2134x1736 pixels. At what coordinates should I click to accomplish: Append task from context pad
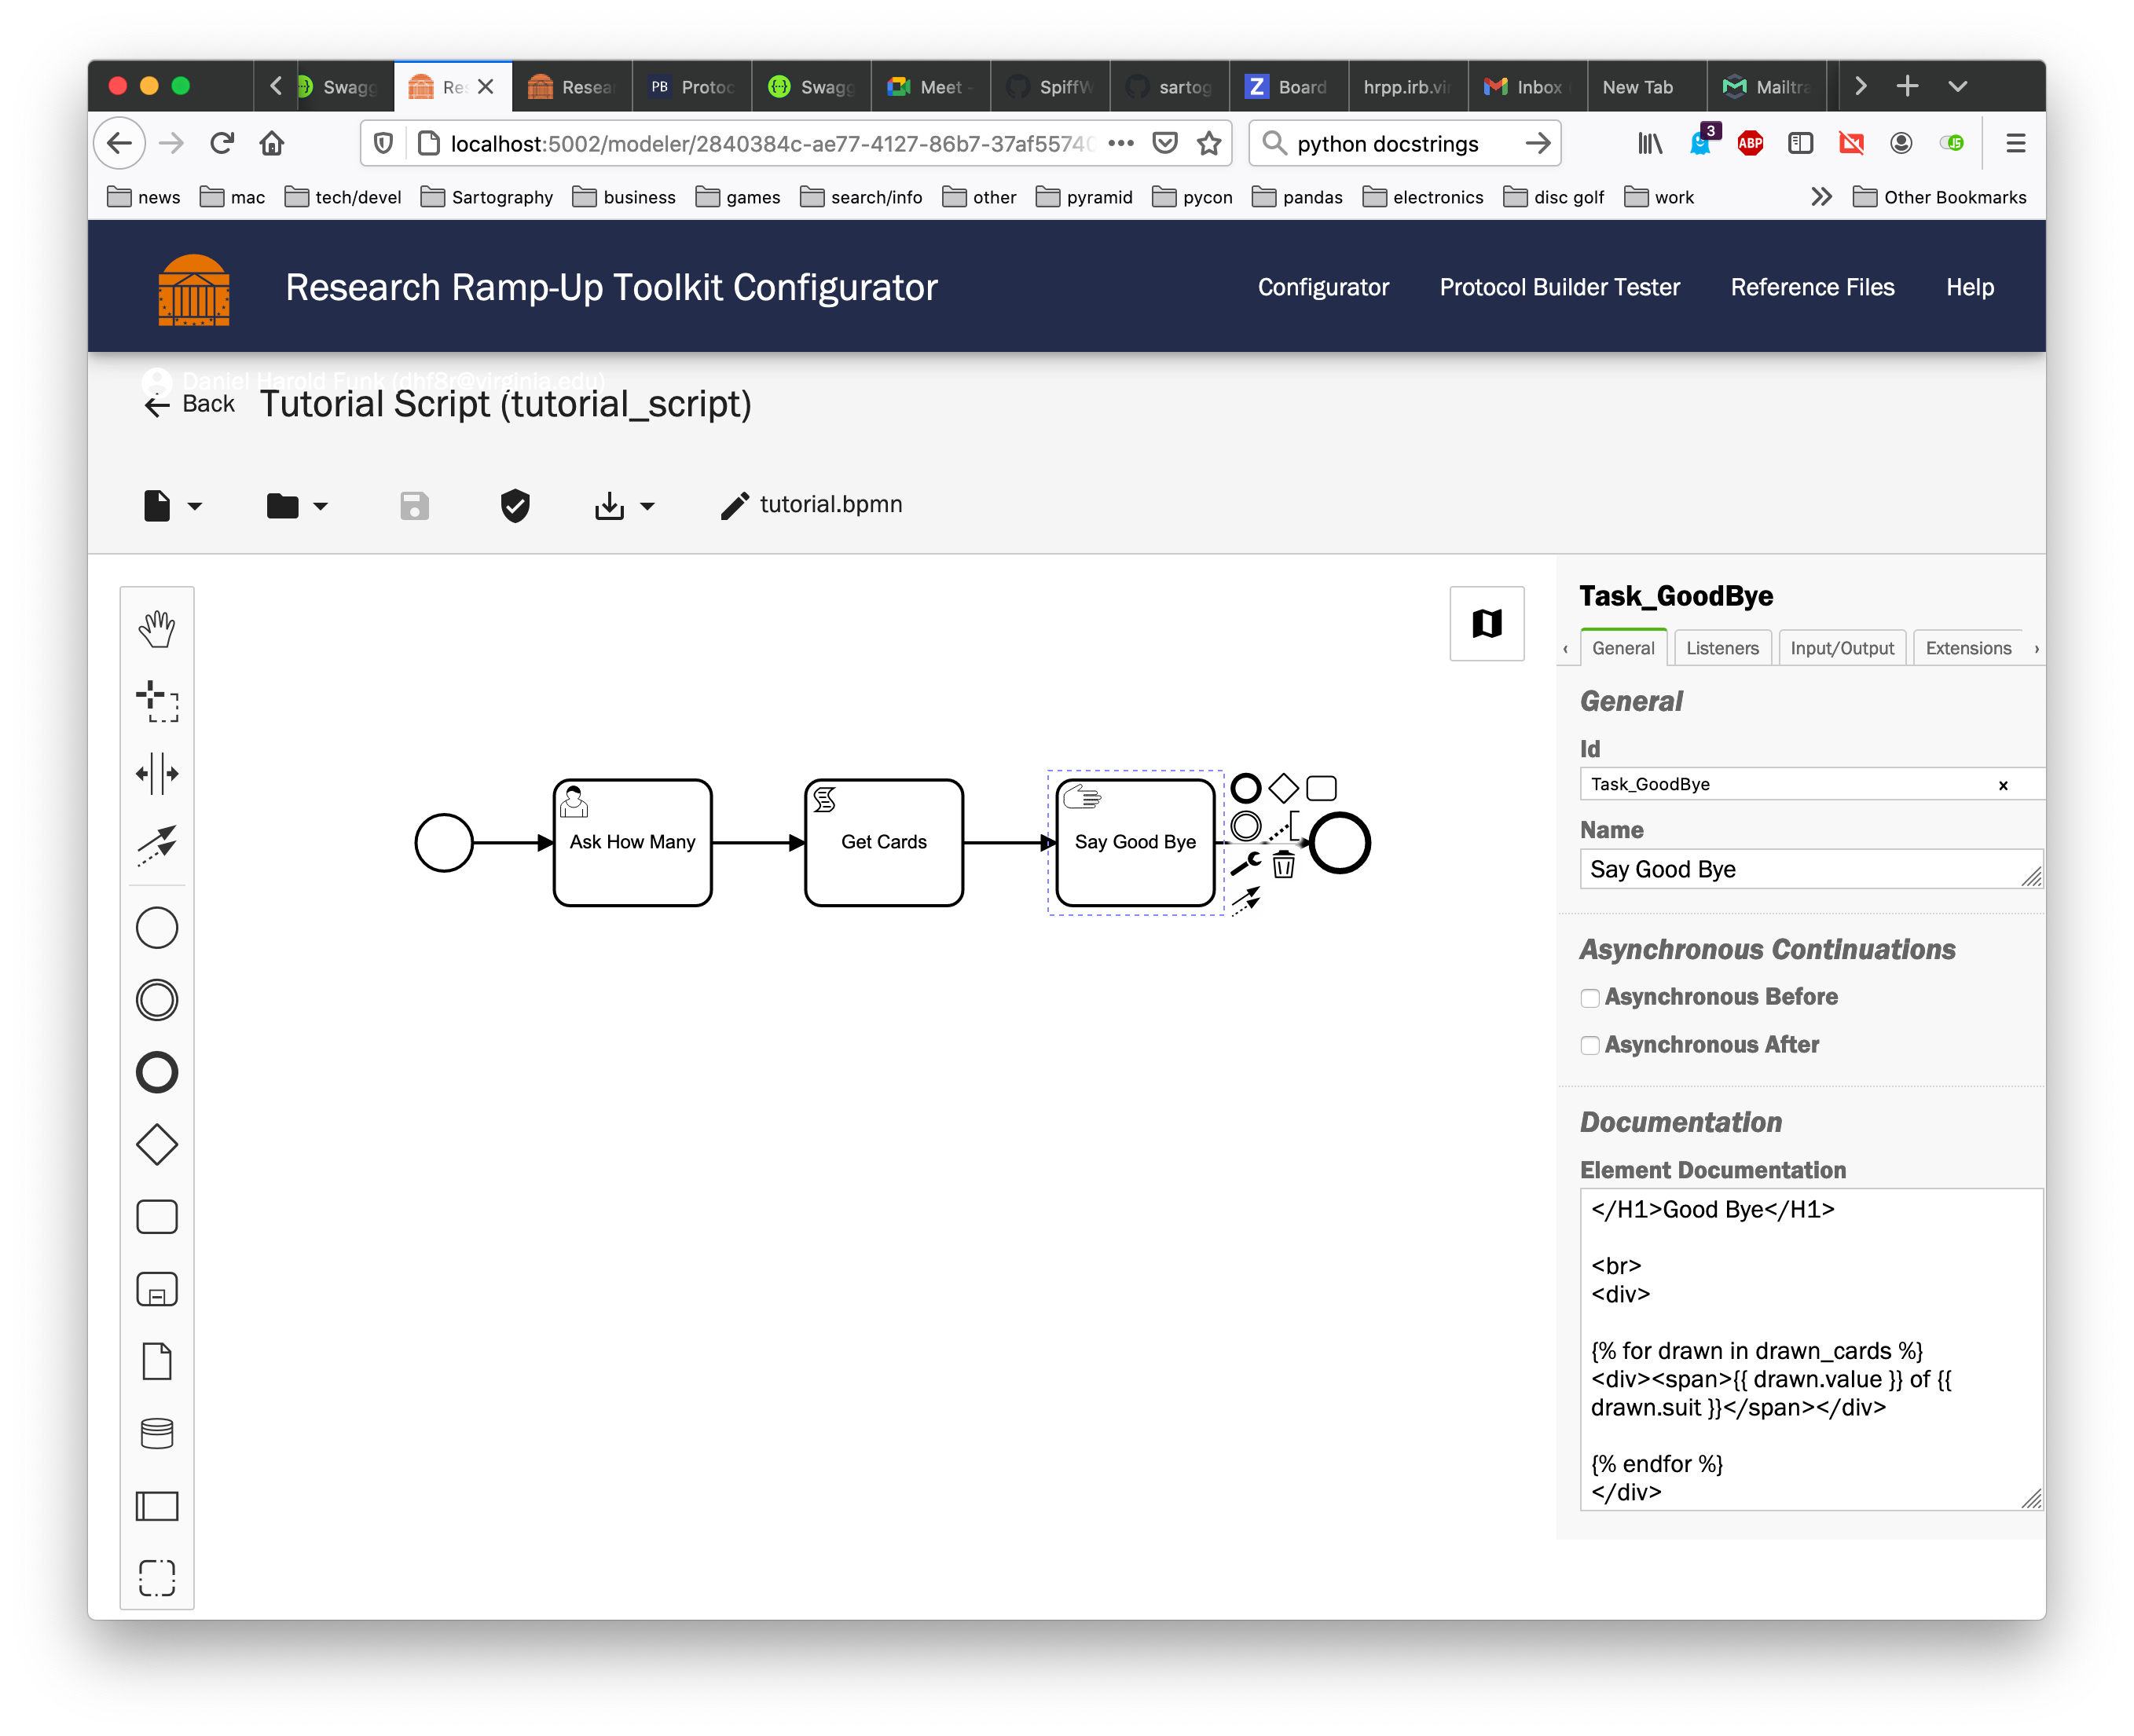pyautogui.click(x=1321, y=788)
